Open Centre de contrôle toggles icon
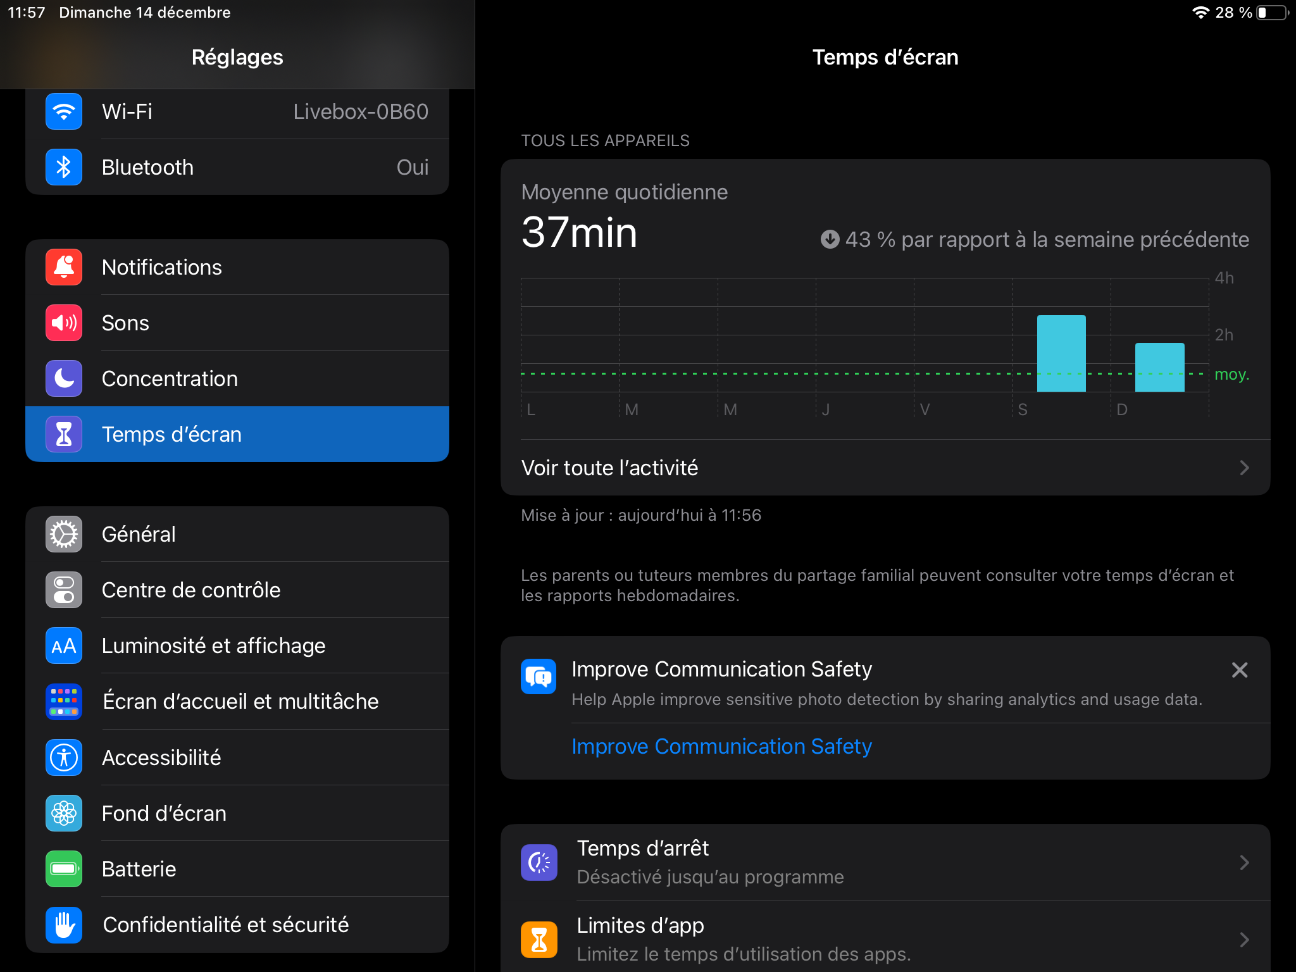This screenshot has height=972, width=1296. coord(64,590)
